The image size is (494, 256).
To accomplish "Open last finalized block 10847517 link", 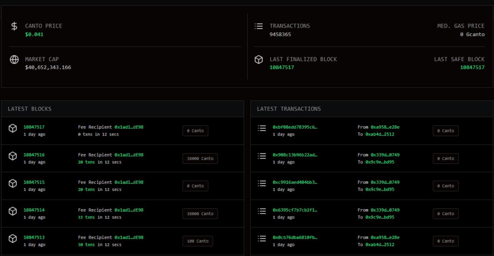I will 282,67.
